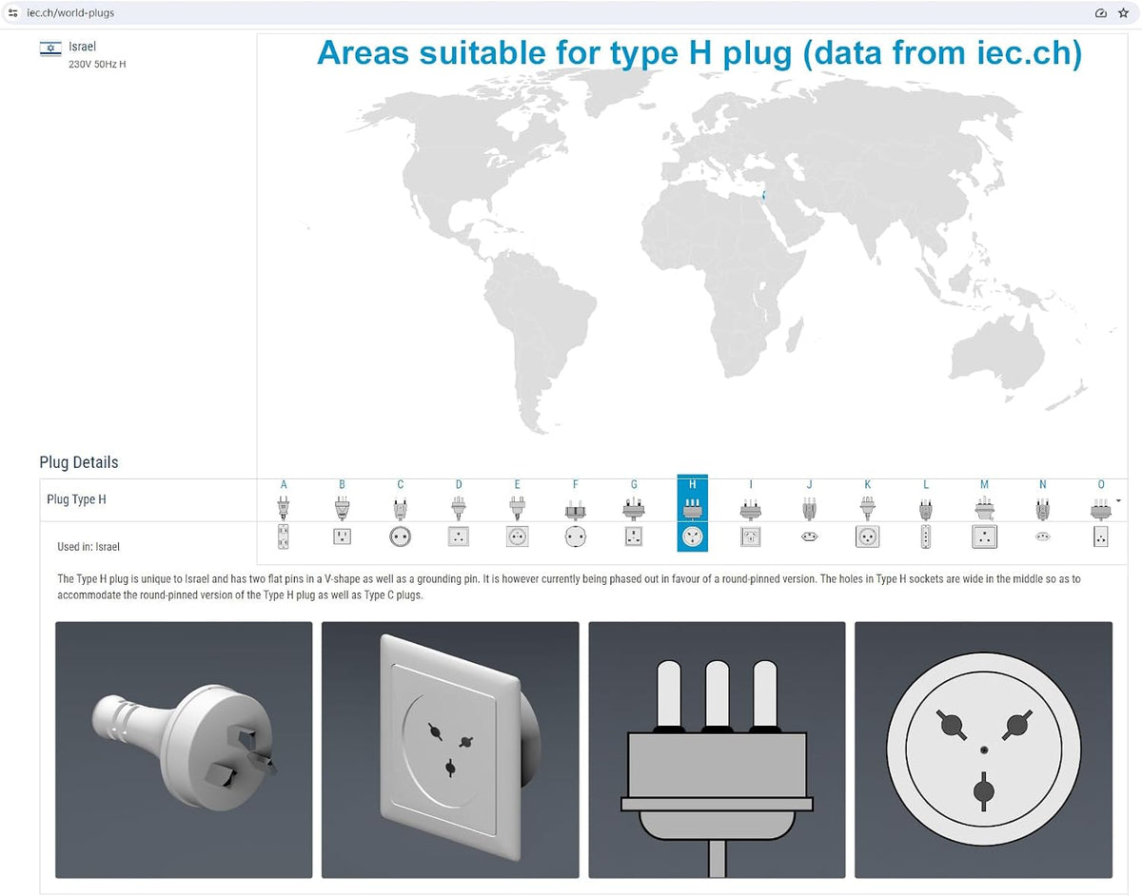Screen dimensions: 1142x896
Task: Expand the arrow right of plug type O
Action: (x=1118, y=500)
